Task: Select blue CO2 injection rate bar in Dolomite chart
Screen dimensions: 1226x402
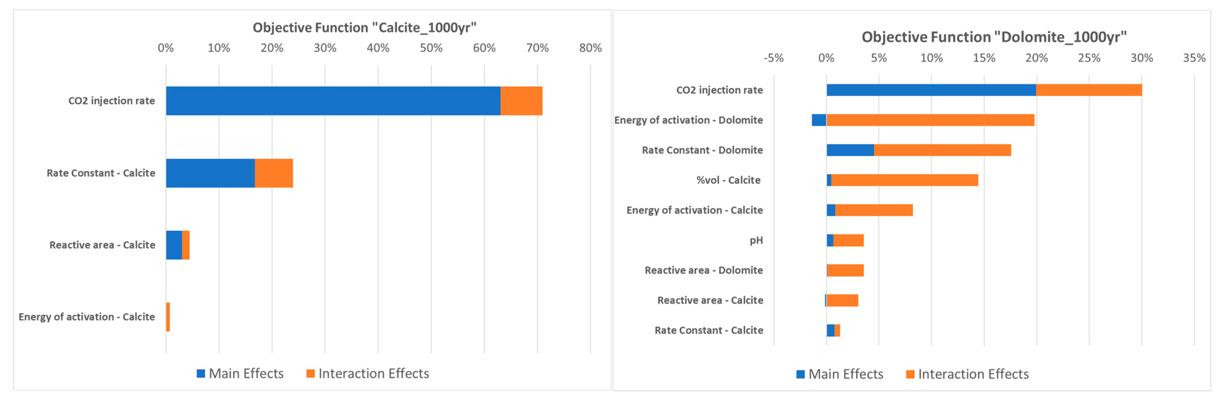Action: [x=931, y=90]
